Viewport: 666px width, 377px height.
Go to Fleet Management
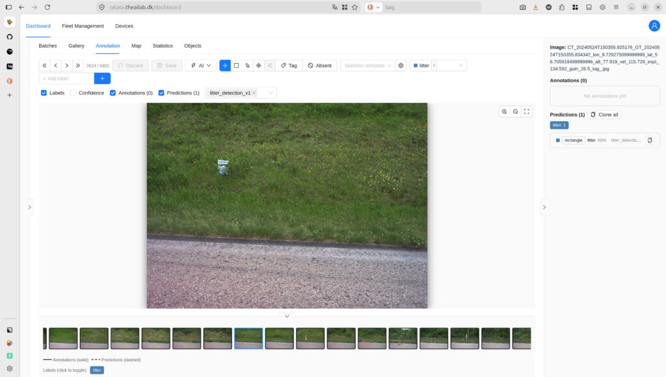click(83, 26)
